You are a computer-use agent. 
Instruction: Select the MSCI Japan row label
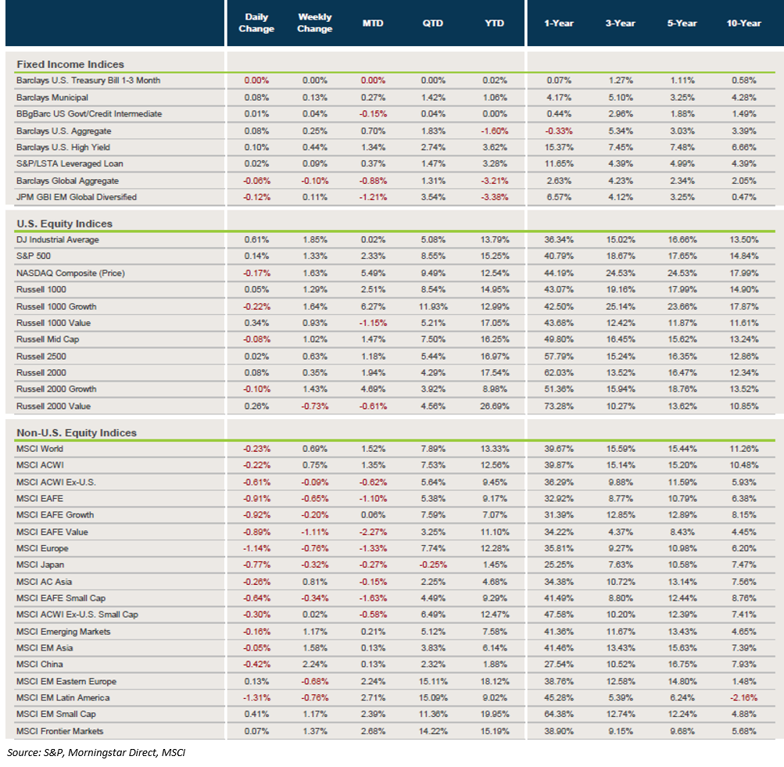40,565
